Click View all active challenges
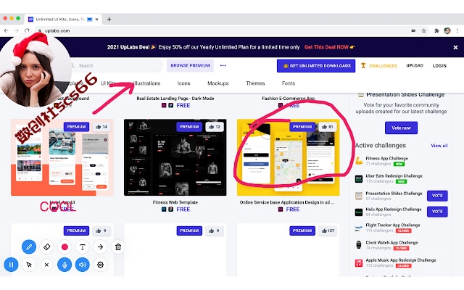The image size is (464, 290). point(439,146)
